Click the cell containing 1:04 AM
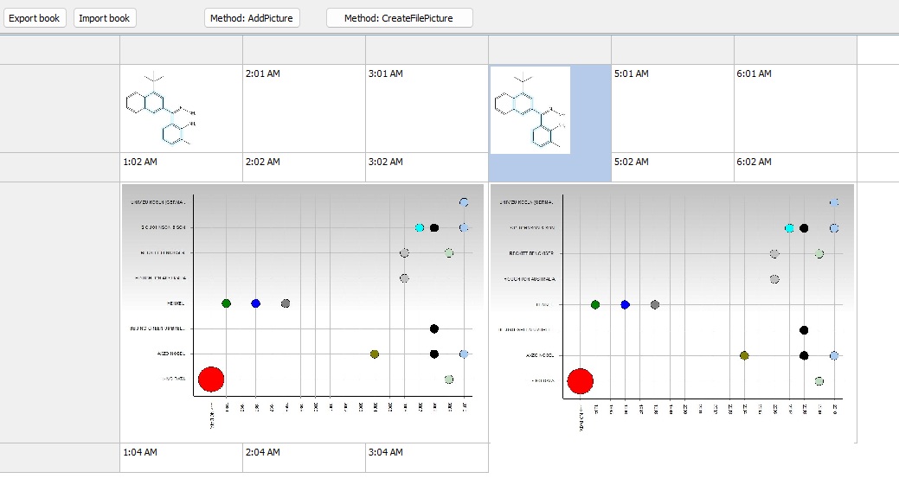 tap(181, 458)
